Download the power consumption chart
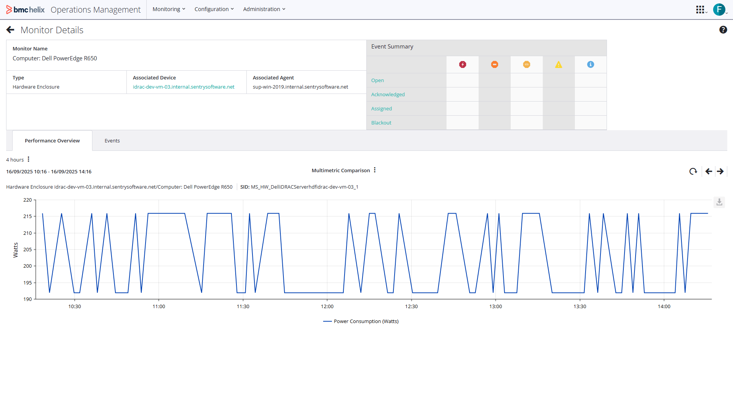 click(x=719, y=202)
